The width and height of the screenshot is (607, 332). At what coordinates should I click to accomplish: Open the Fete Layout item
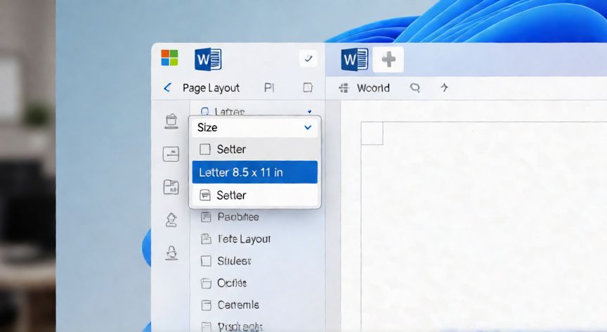click(x=244, y=239)
